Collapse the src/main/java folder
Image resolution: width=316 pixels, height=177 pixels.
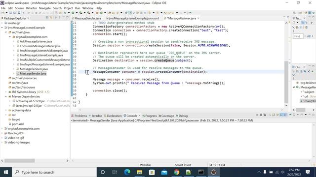point(6,32)
